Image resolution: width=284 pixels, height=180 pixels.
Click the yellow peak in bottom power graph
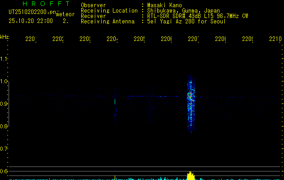pos(190,175)
